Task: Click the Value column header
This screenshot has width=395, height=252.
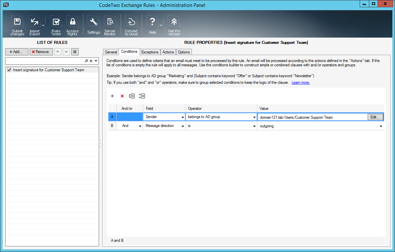Action: (x=320, y=109)
